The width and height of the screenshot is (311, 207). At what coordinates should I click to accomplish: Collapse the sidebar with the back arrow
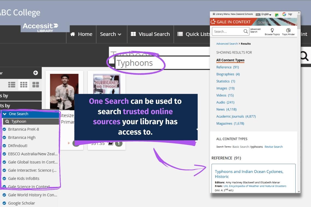click(36, 73)
